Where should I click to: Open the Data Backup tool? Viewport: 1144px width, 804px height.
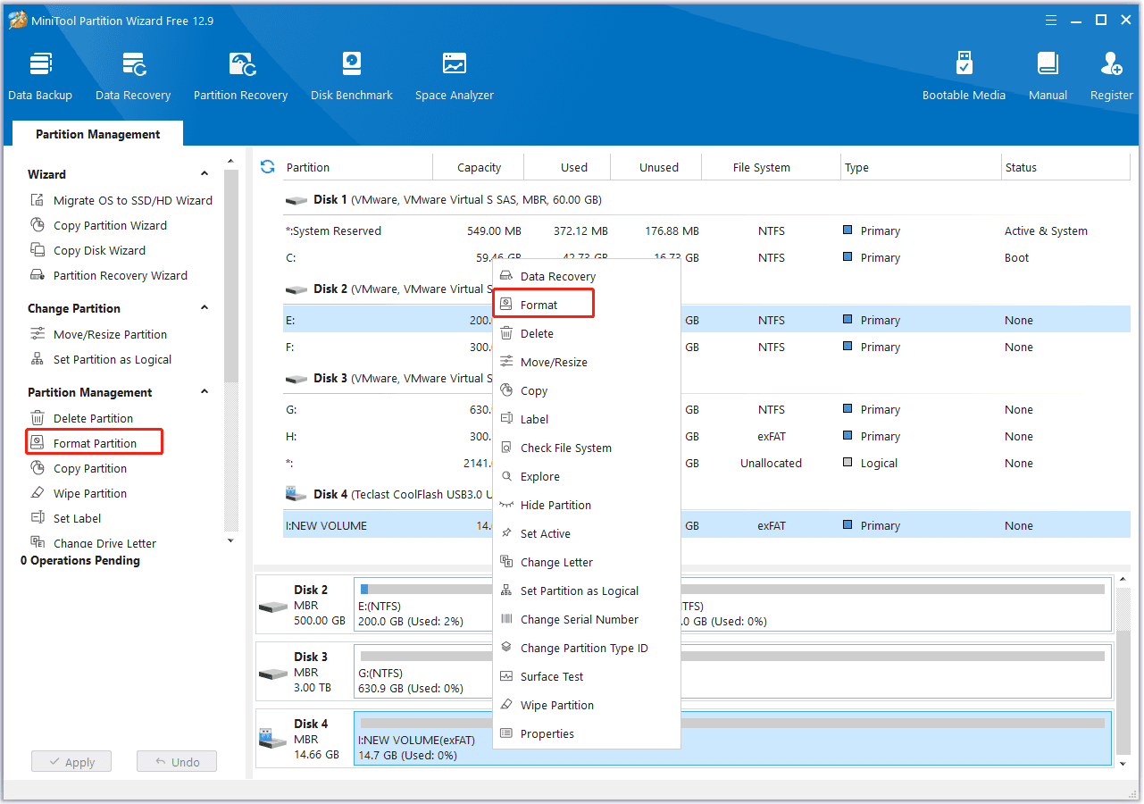(x=40, y=76)
